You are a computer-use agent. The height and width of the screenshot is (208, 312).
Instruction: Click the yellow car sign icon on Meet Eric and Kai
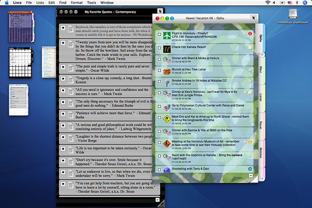[x=167, y=119]
